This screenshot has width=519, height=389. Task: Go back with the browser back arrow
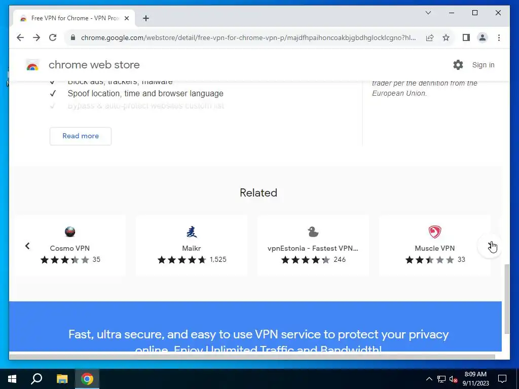(20, 37)
